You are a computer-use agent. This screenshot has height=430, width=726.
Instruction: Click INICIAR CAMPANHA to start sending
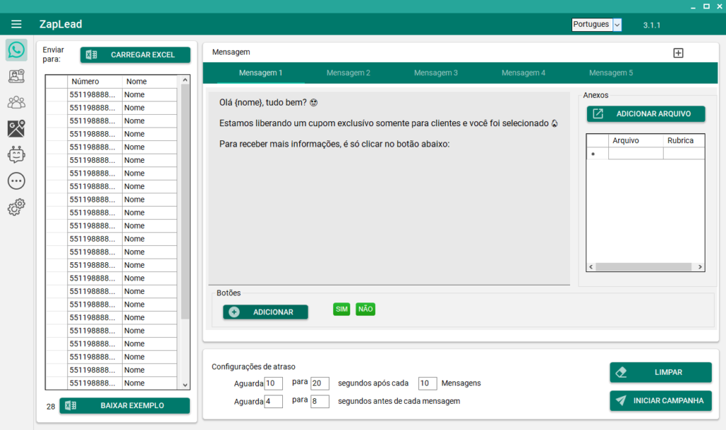pyautogui.click(x=660, y=400)
